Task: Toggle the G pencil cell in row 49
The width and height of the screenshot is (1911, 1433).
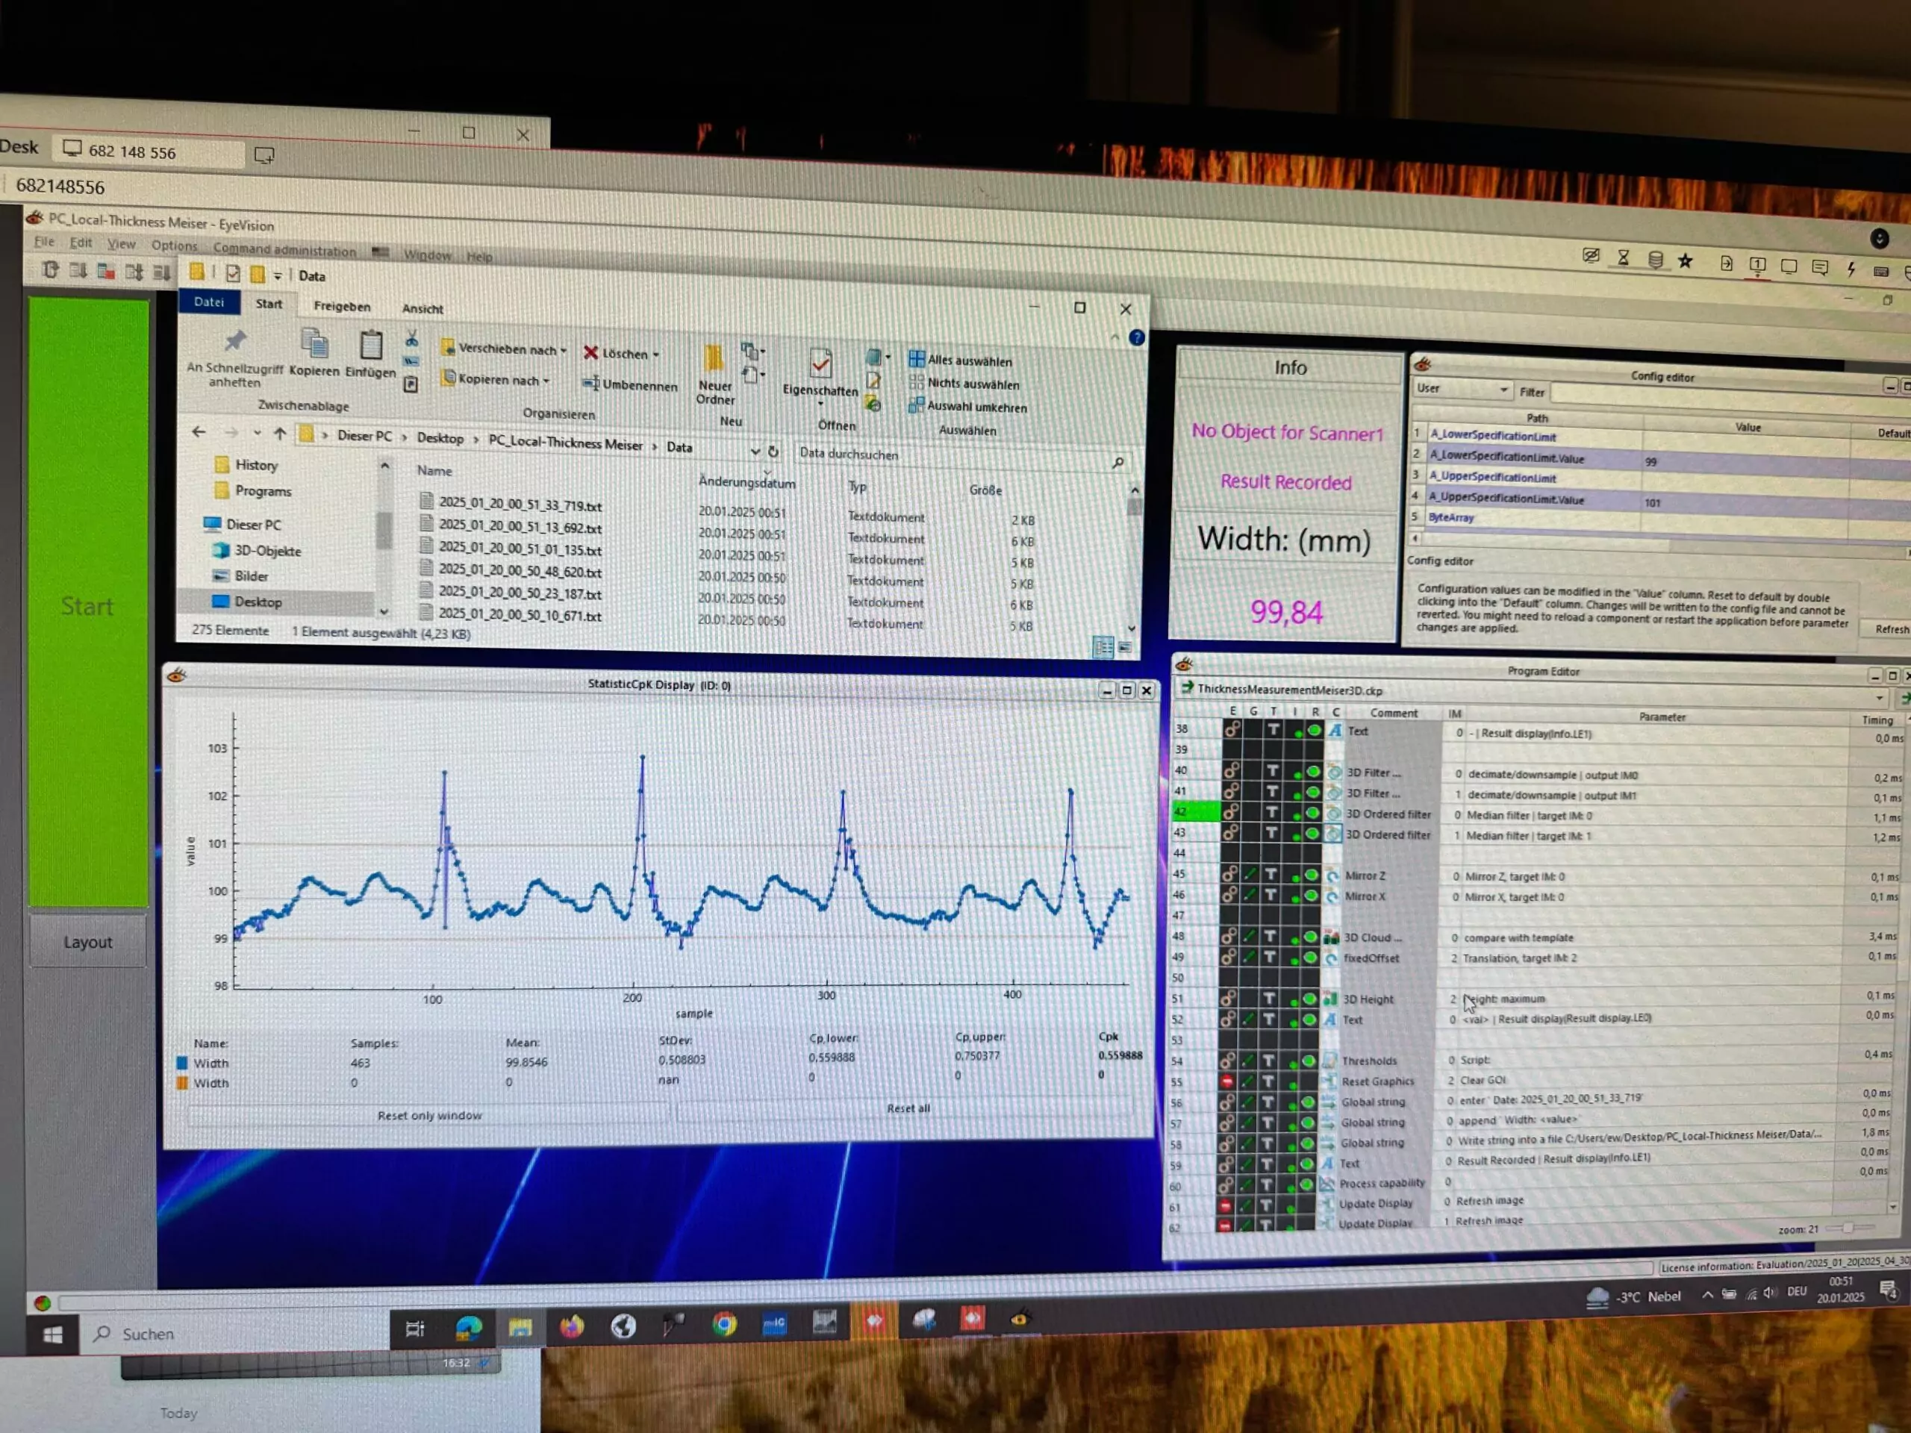Action: click(1249, 958)
